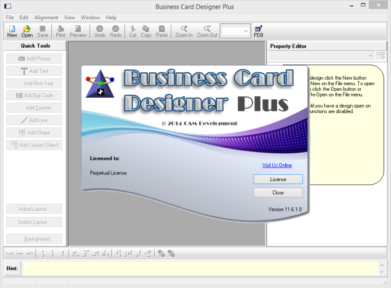Viewport: 391px width, 288px height.
Task: Click the Redo toolbar icon
Action: click(x=116, y=31)
